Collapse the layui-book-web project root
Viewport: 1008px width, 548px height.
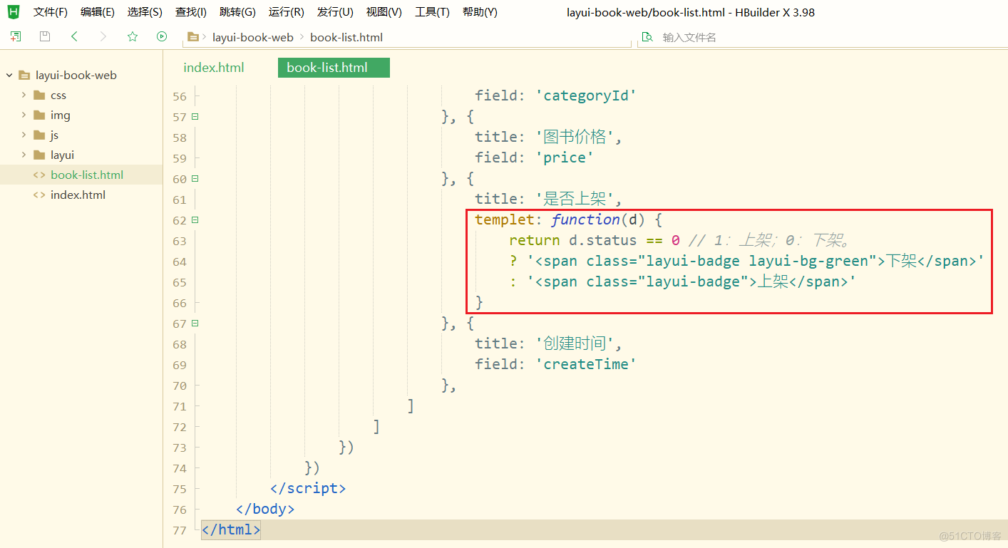point(9,75)
